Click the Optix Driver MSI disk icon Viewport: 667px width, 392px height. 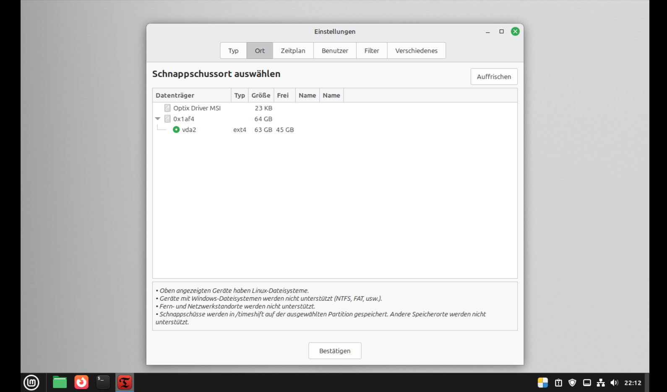pyautogui.click(x=167, y=108)
